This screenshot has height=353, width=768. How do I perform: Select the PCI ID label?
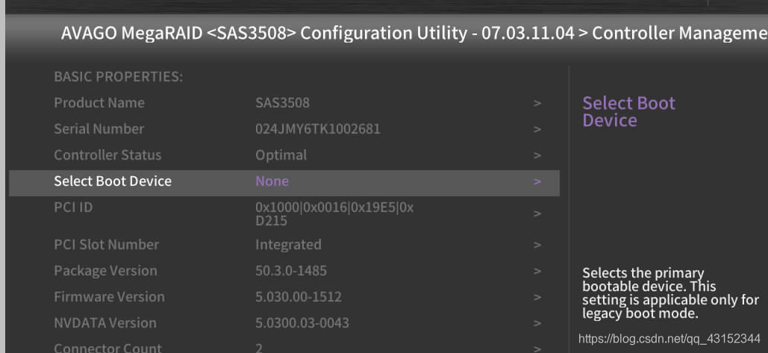pos(73,207)
